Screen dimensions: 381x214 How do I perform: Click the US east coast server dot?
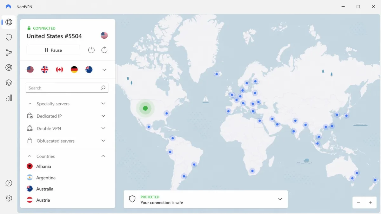(x=167, y=113)
